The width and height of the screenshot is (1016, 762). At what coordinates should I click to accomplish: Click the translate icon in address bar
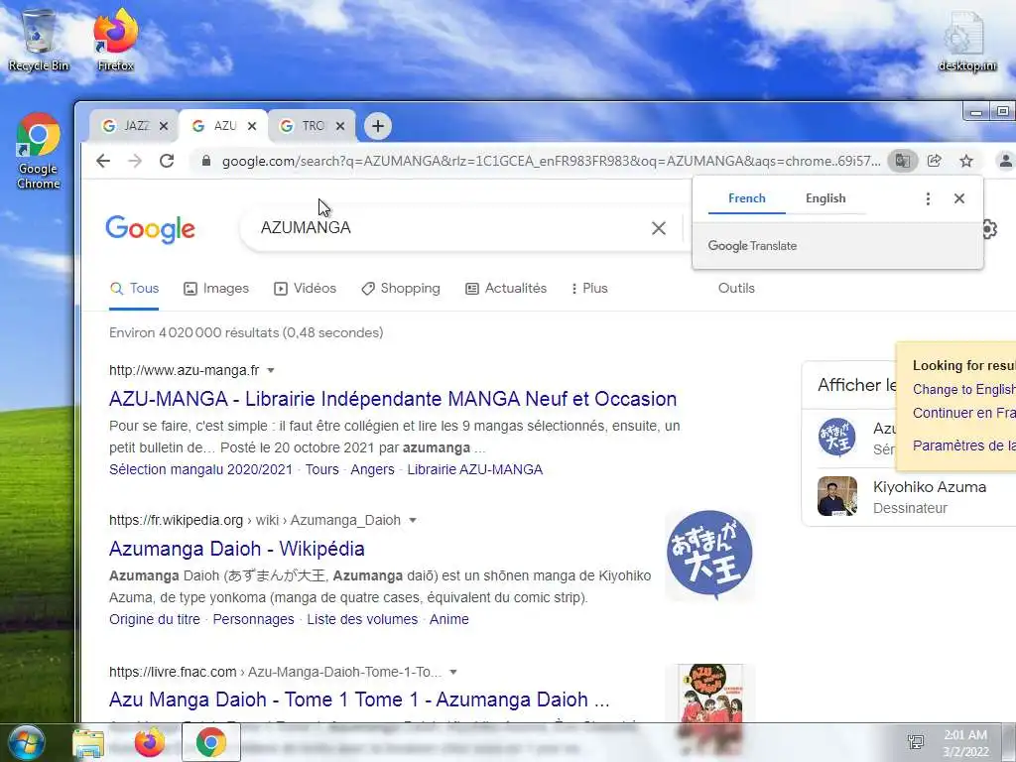tap(902, 161)
